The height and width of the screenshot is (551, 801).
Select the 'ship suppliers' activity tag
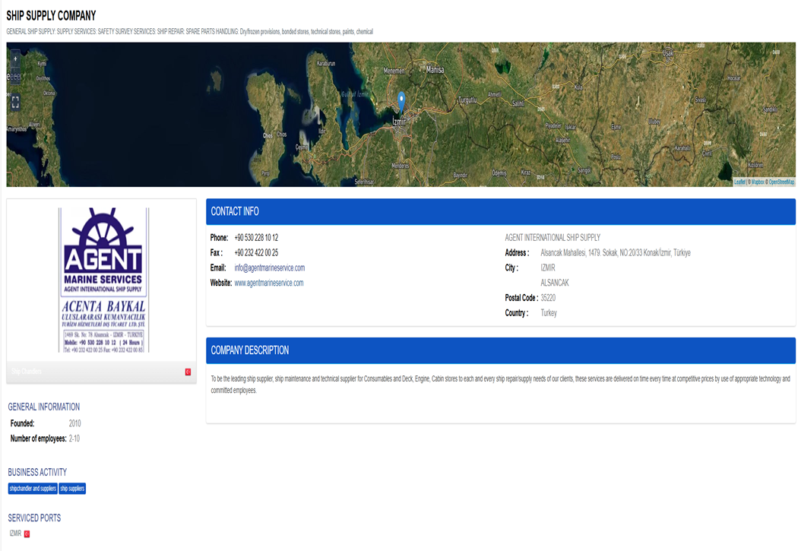72,489
